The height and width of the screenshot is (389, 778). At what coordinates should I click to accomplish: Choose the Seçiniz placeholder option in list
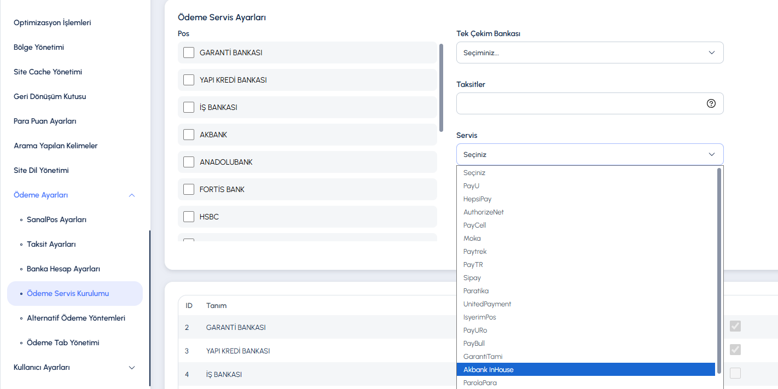click(586, 173)
